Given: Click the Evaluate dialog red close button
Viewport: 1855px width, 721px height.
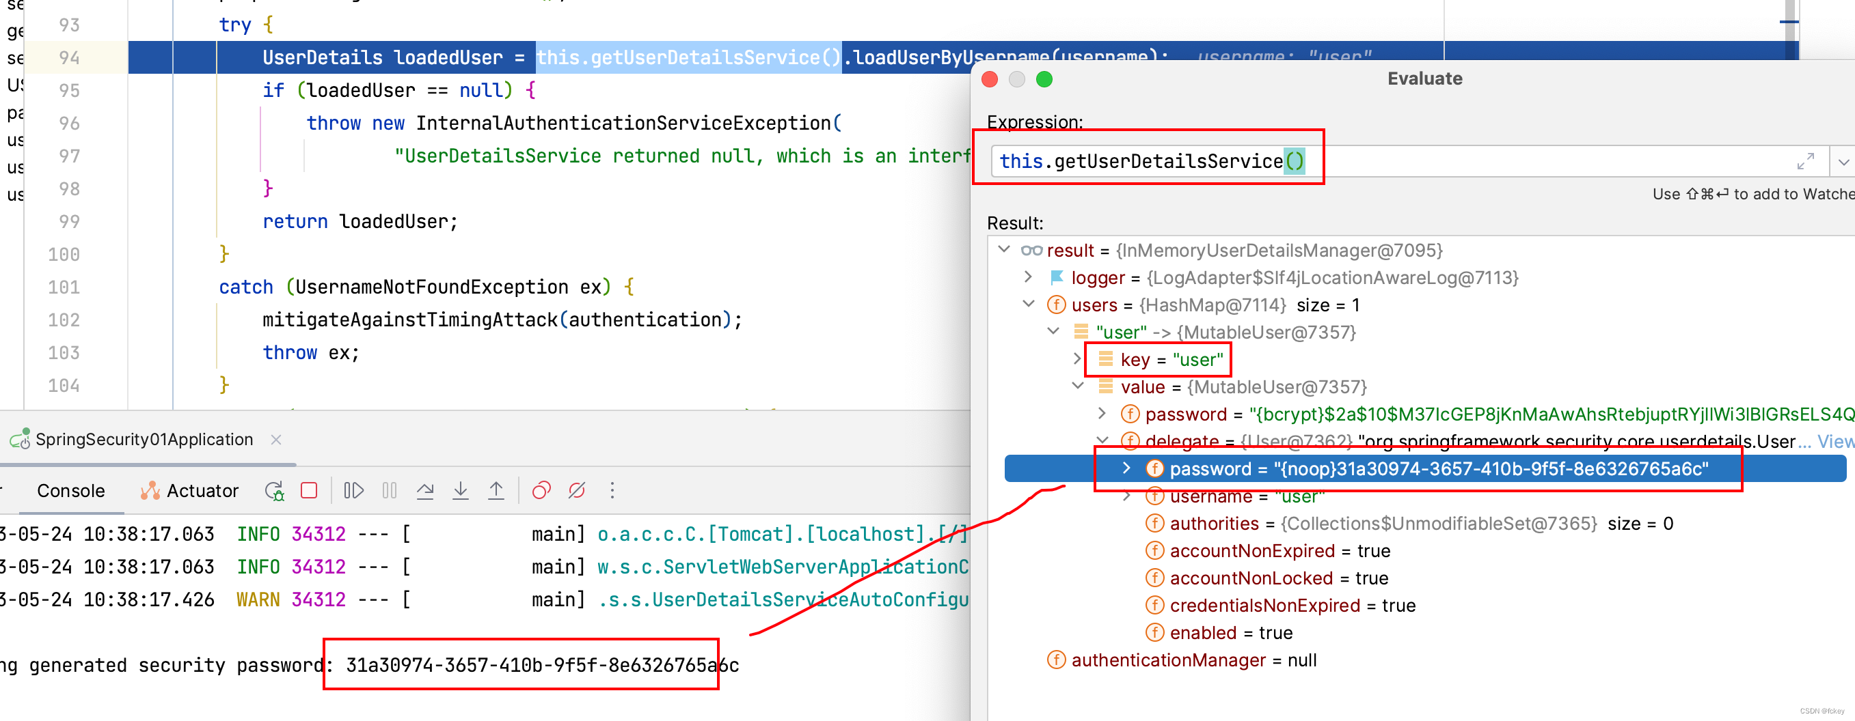Looking at the screenshot, I should point(990,79).
